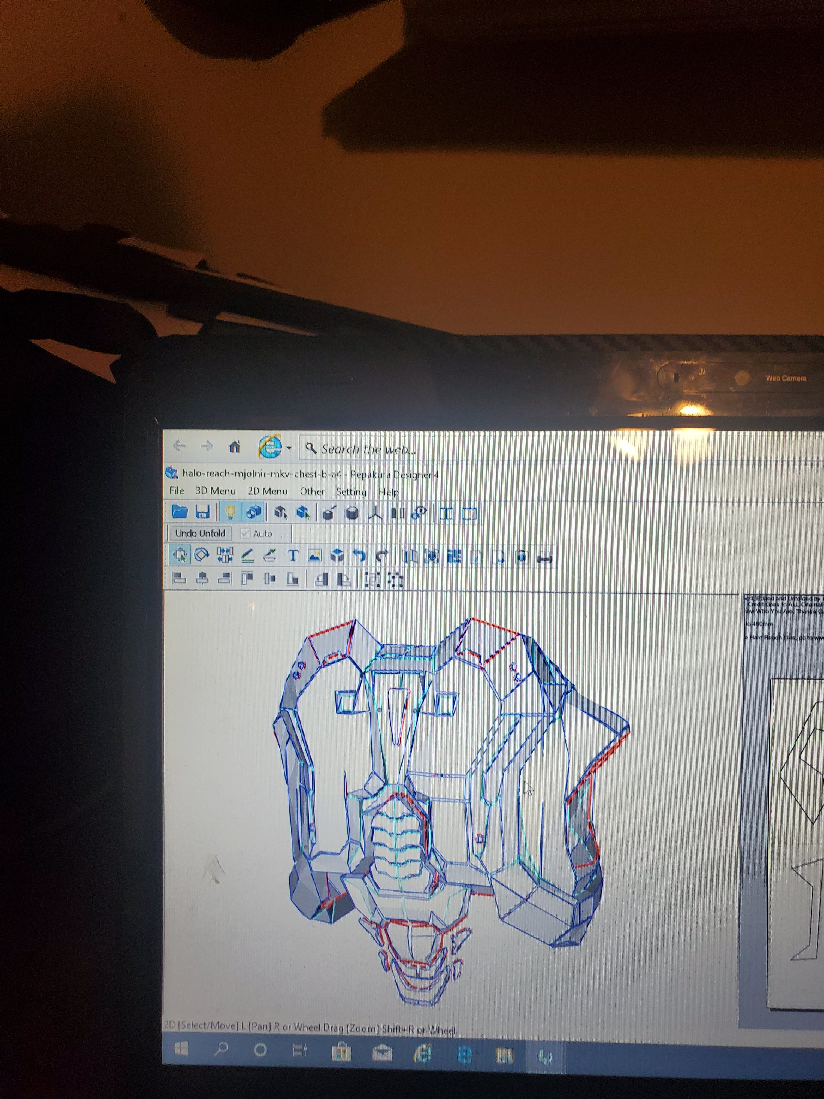Click the Align right icon

(x=225, y=578)
